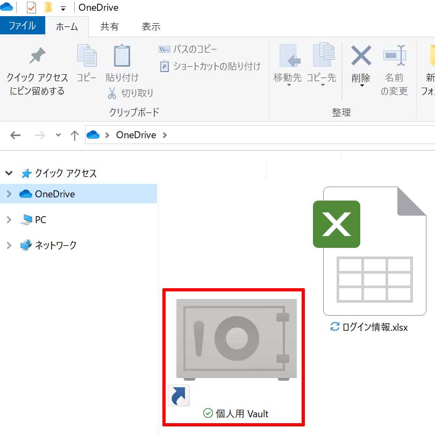Viewport: 435px width, 435px height.
Task: Click properties checkmark icon in quick toolbar
Action: point(31,8)
